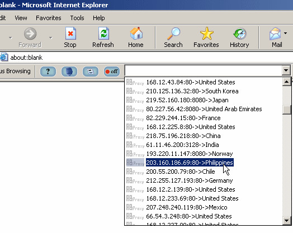The height and width of the screenshot is (233, 293).
Task: Click the question mark help button
Action: click(x=48, y=72)
